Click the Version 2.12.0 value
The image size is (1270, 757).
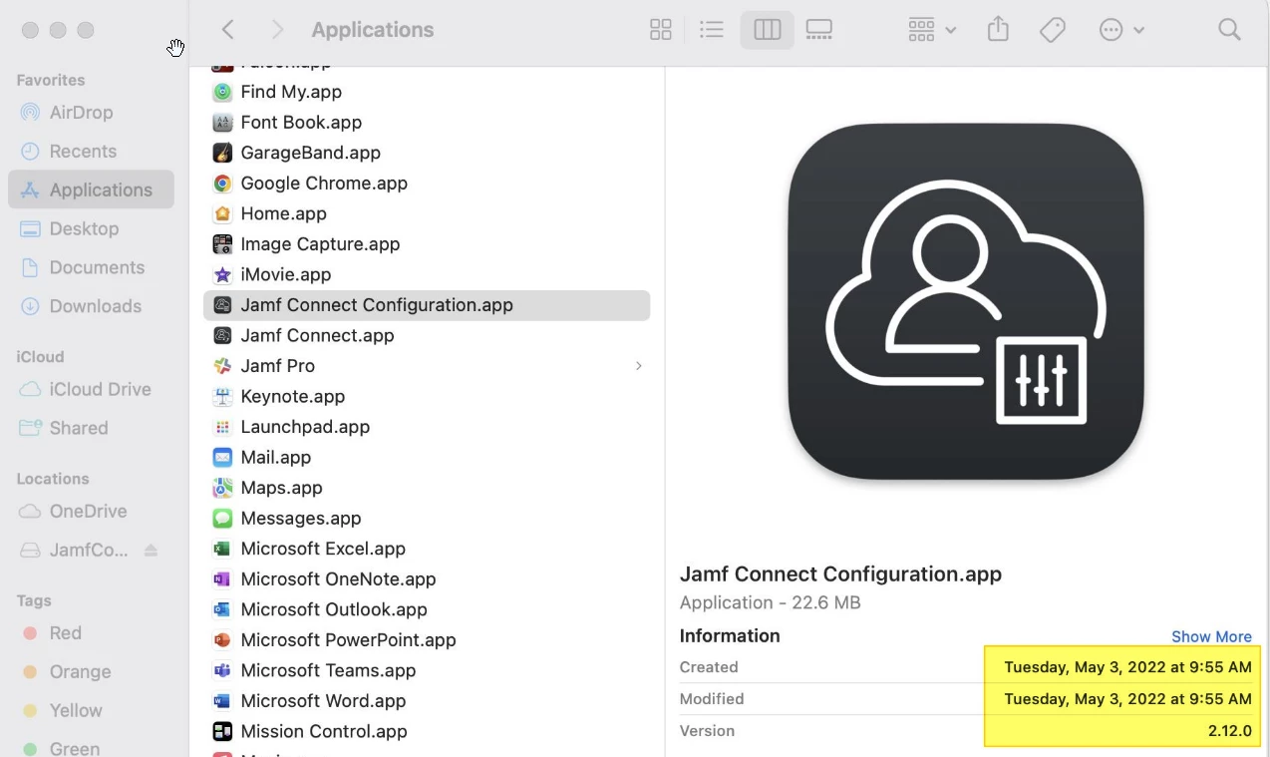tap(1229, 730)
